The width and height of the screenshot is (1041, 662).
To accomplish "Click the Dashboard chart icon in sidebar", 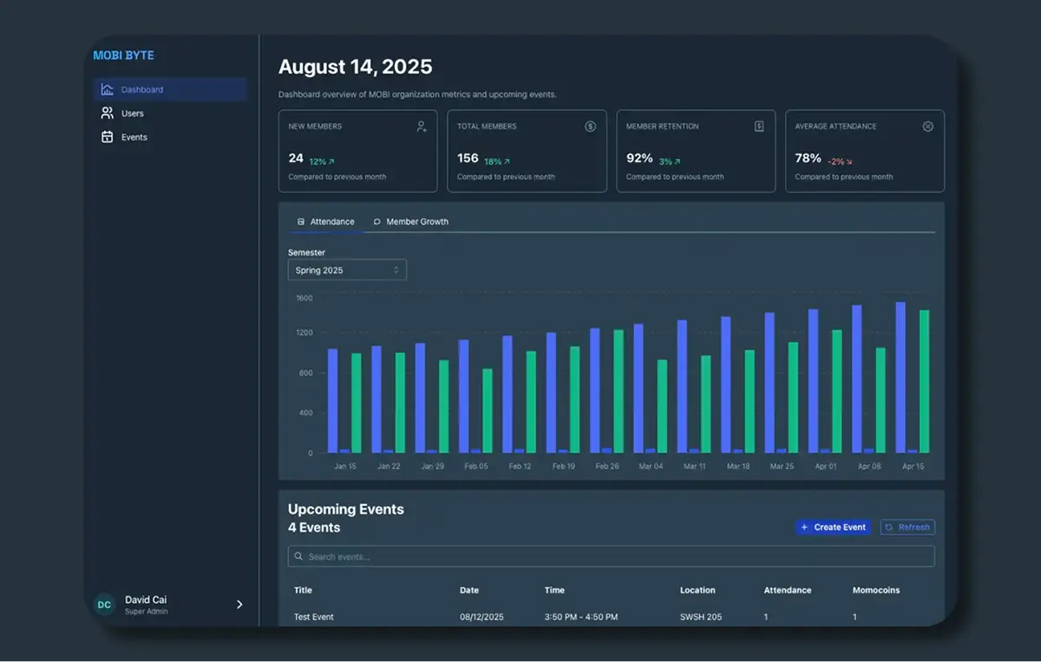I will [107, 89].
